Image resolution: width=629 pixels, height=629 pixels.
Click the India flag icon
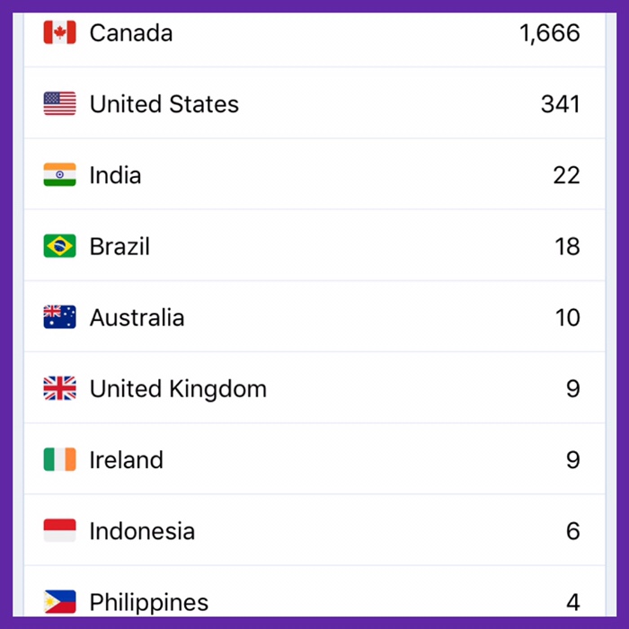pos(59,175)
